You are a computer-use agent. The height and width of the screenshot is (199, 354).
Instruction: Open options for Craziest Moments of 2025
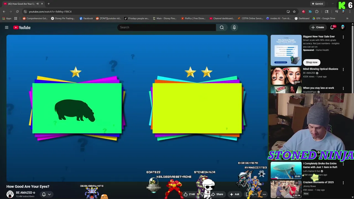343,183
